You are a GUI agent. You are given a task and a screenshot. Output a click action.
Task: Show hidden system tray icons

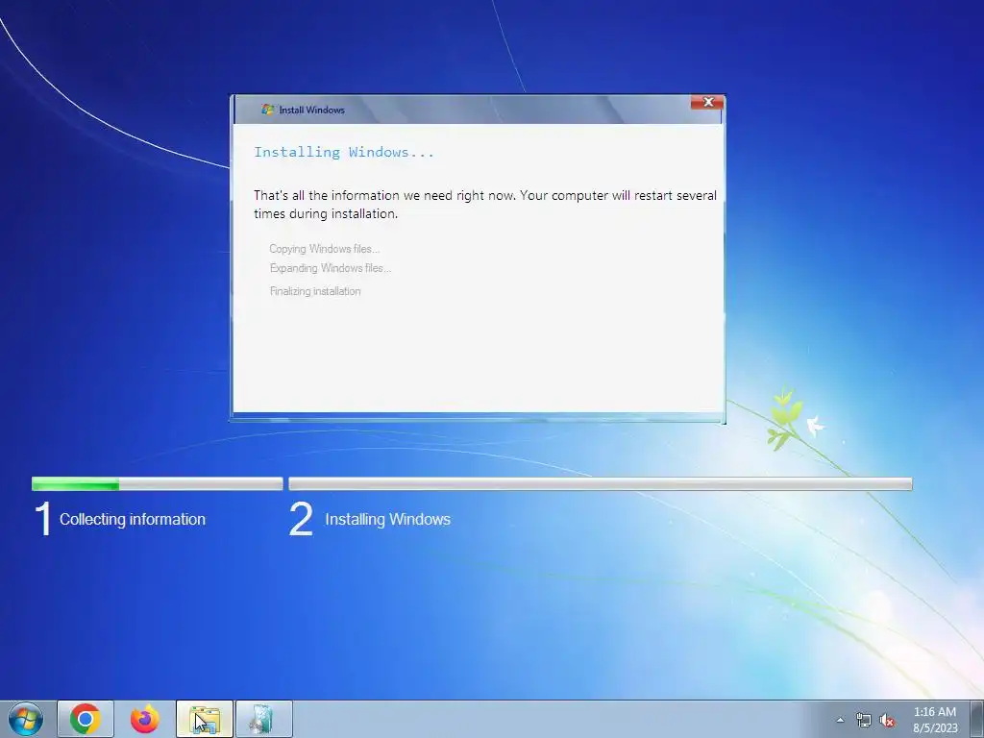tap(840, 720)
